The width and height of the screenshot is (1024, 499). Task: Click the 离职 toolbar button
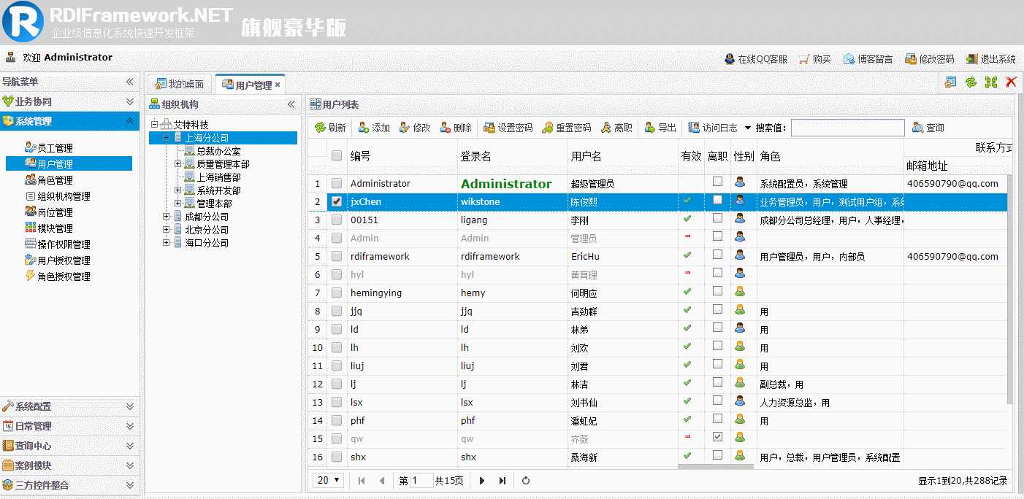tap(616, 128)
